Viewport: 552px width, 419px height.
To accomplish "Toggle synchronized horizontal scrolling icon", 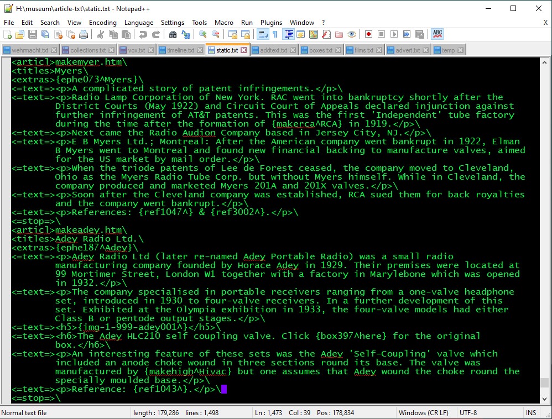I will click(246, 34).
